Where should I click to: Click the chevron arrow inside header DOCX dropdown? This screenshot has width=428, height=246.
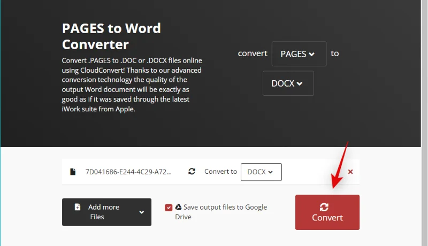[x=300, y=84]
